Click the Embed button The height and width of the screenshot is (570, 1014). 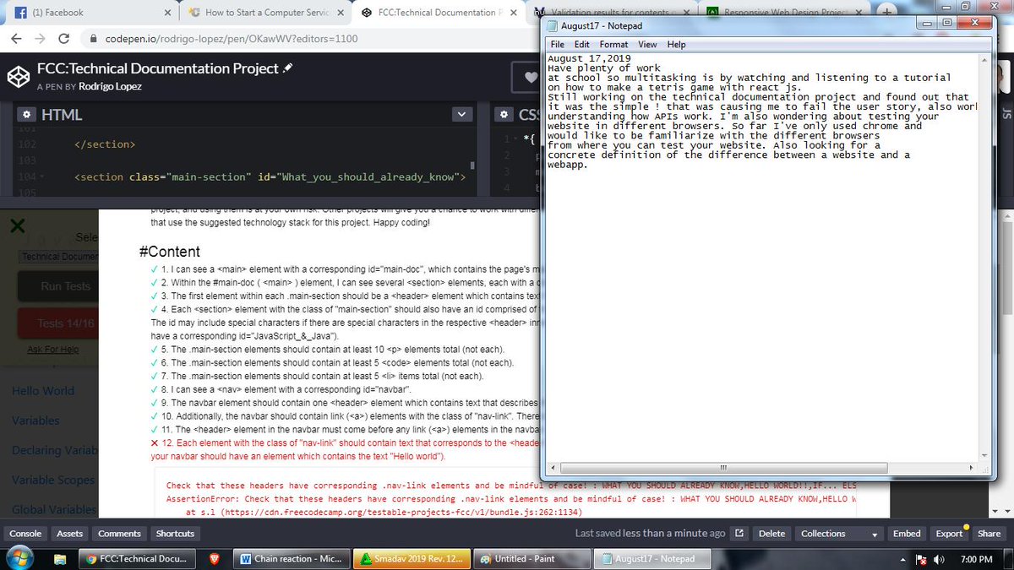tap(907, 534)
